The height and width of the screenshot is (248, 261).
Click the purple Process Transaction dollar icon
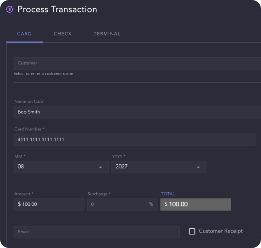pos(10,9)
